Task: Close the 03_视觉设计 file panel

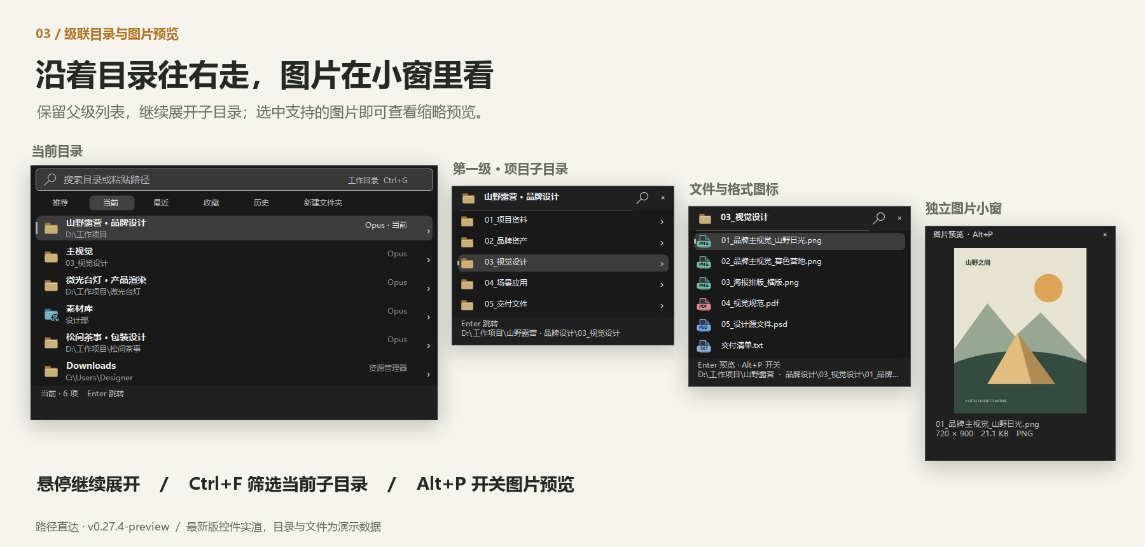Action: [899, 218]
